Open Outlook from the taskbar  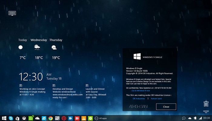(x=71, y=119)
